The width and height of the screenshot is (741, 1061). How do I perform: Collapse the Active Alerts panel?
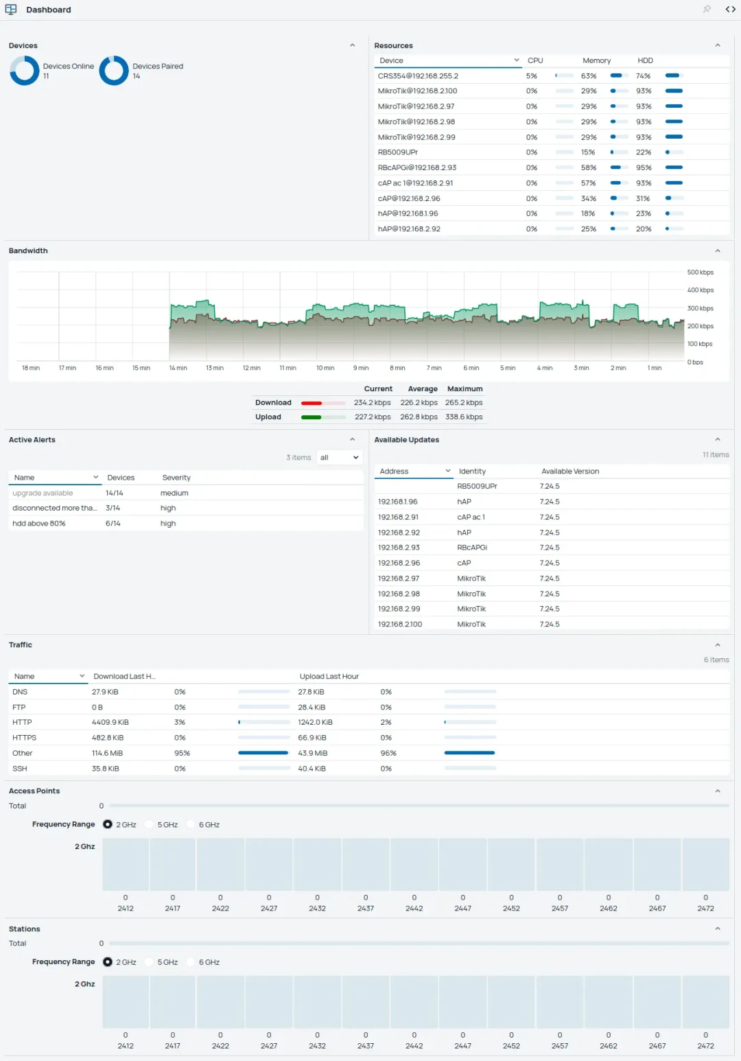click(353, 439)
